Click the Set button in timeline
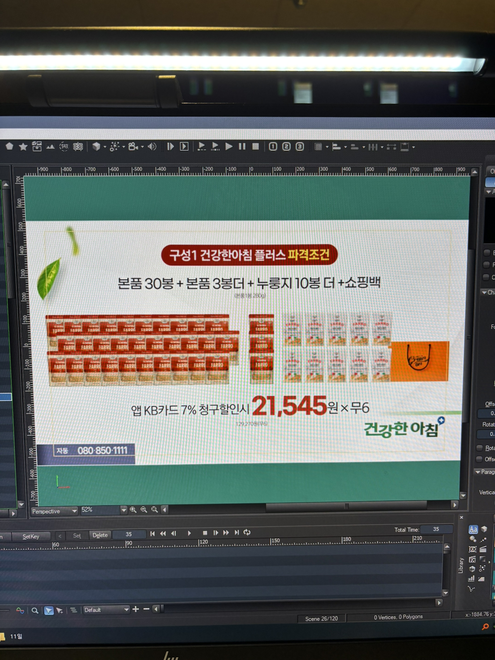The image size is (495, 660). click(x=77, y=535)
